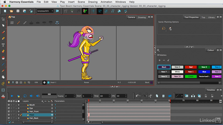Remove colour with minus button
Image resolution: width=223 pixels, height=125 pixels.
pos(164,60)
